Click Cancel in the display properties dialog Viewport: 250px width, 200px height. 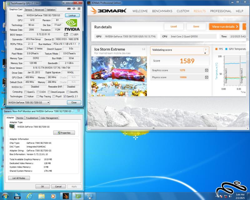click(x=58, y=186)
